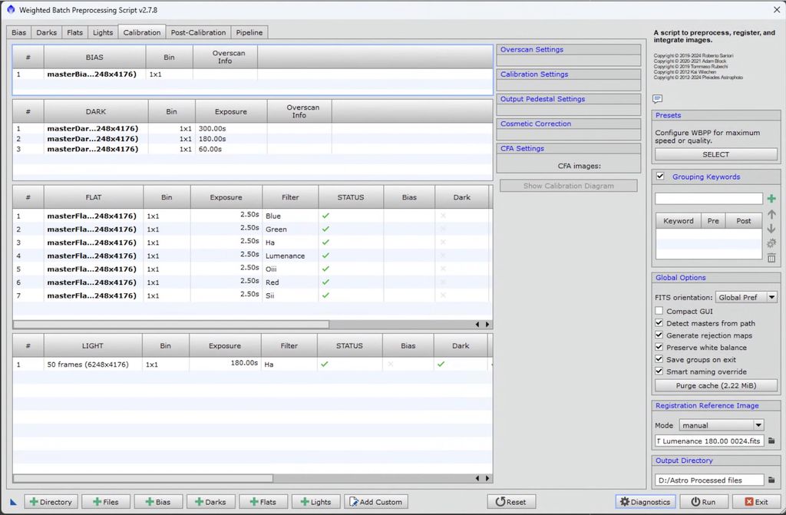This screenshot has height=515, width=786.
Task: Enable Compact GUI option
Action: coord(659,311)
